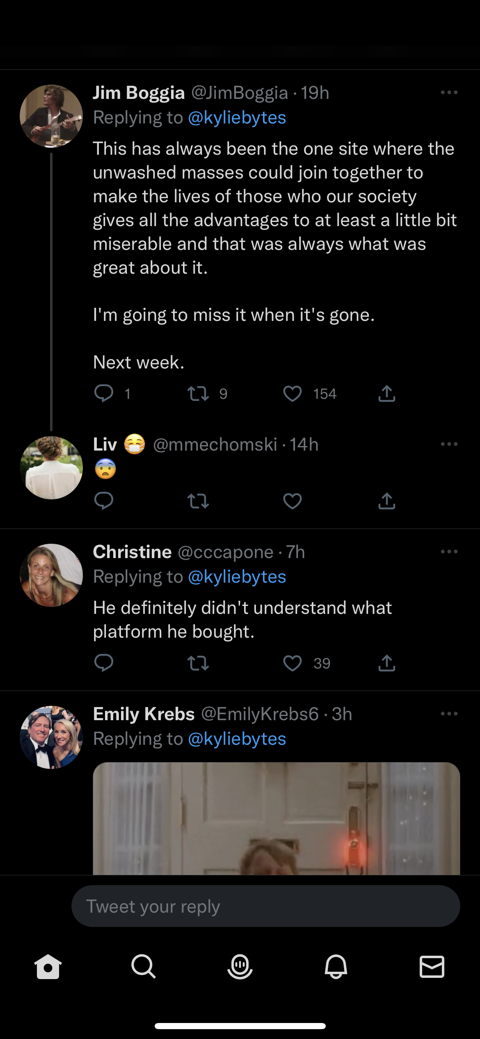Like Liv's emoji reply

click(x=293, y=501)
